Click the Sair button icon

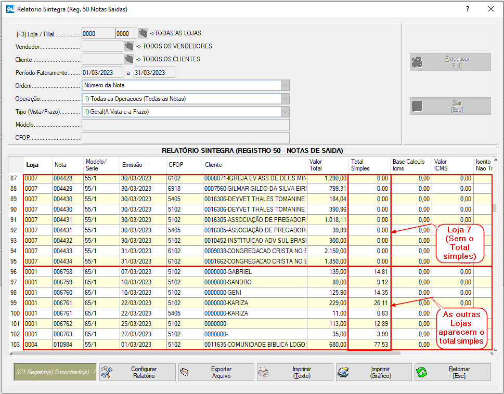[x=417, y=106]
